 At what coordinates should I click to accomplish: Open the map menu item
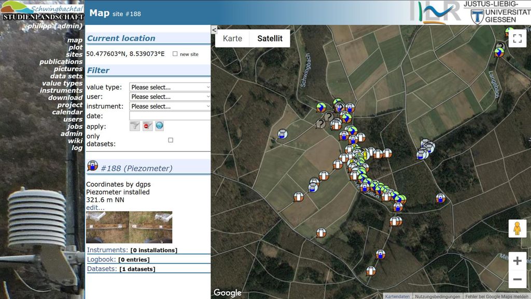click(x=75, y=40)
